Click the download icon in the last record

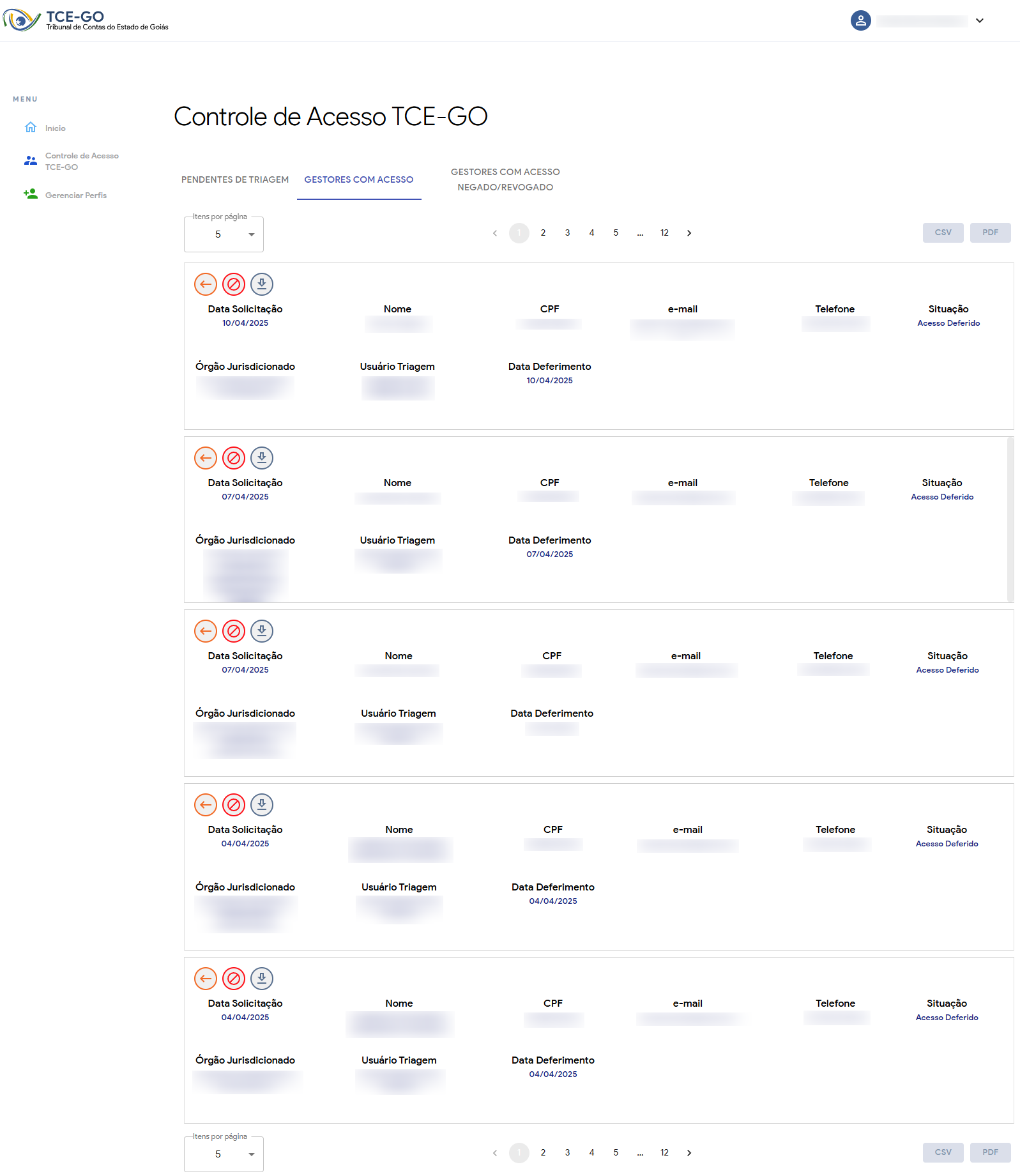pyautogui.click(x=262, y=978)
